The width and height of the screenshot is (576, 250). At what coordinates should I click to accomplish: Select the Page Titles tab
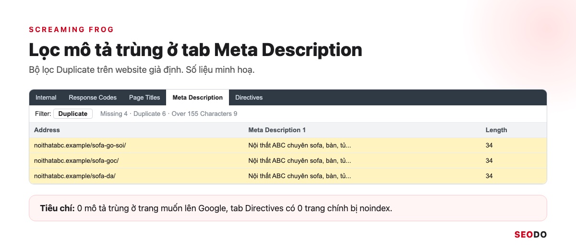click(x=144, y=97)
